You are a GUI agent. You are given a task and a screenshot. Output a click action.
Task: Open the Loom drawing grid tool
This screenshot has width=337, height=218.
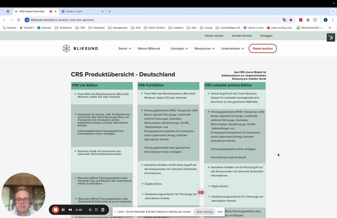[90, 210]
